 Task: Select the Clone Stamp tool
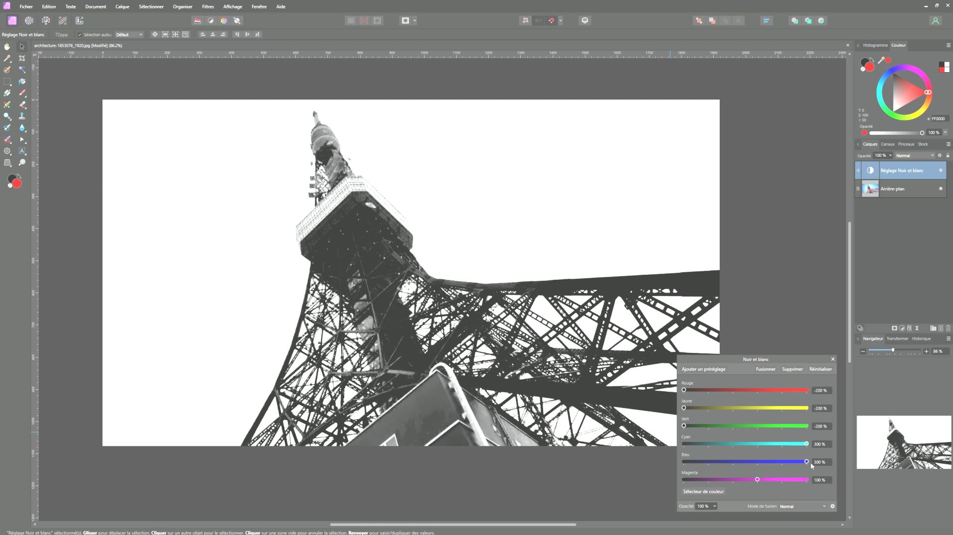coord(22,116)
